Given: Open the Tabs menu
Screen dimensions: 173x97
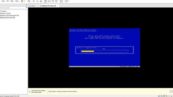Looking at the screenshot, I should click(12, 1).
